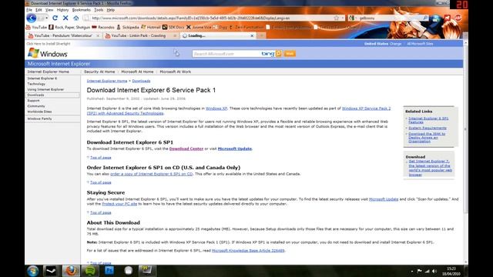
Task: Open the History menu
Action: (62, 10)
